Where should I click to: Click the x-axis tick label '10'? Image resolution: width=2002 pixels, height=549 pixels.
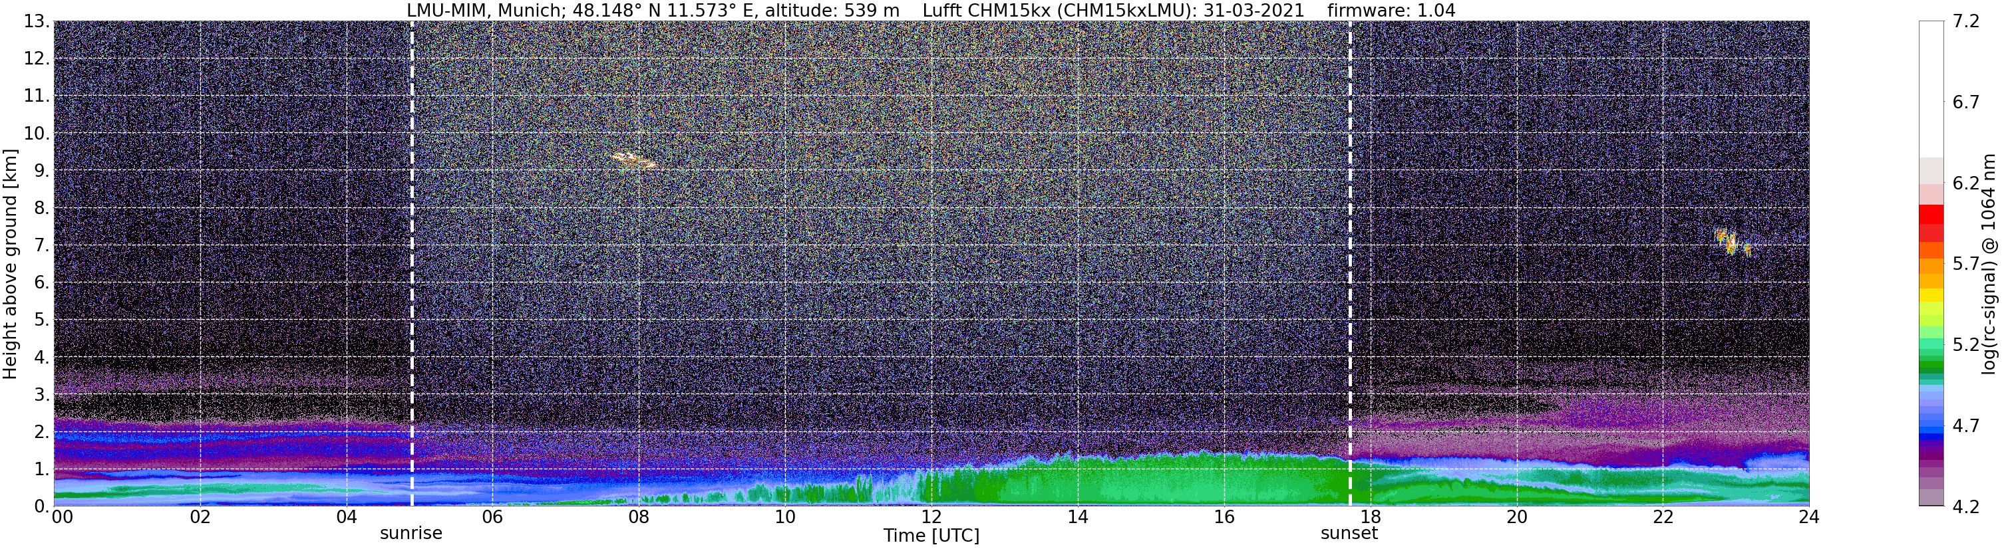pos(785,517)
